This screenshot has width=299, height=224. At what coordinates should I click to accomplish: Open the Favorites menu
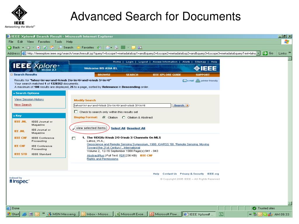click(x=44, y=42)
